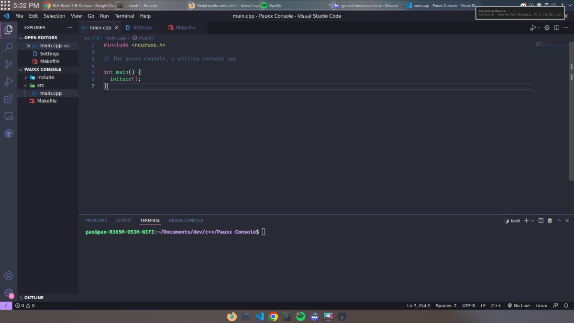Open the launch profile dropdown beside plus
This screenshot has width=574, height=323.
pos(532,221)
